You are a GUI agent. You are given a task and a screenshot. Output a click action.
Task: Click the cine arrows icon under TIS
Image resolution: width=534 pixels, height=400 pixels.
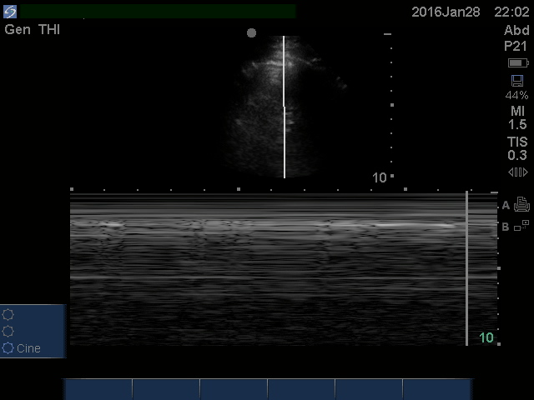click(518, 172)
